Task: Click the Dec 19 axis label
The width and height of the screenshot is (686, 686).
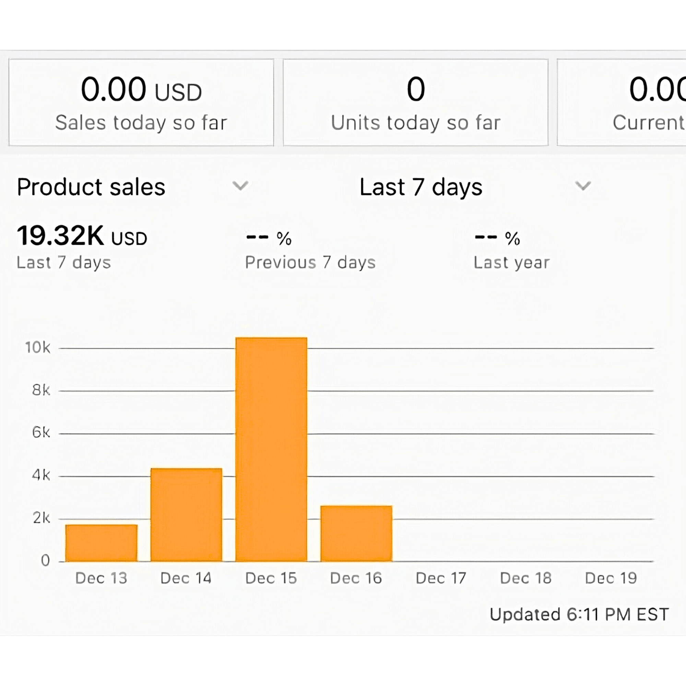Action: [611, 578]
